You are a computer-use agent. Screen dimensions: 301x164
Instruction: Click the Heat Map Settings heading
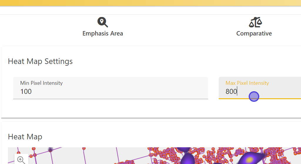[x=40, y=61]
